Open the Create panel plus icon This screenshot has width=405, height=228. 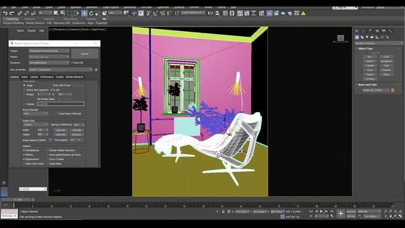tap(357, 31)
